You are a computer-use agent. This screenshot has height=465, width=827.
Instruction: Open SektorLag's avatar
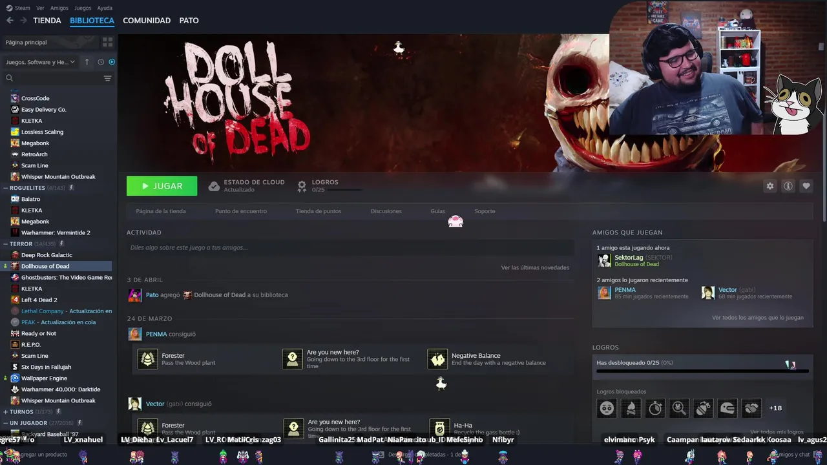pyautogui.click(x=604, y=260)
